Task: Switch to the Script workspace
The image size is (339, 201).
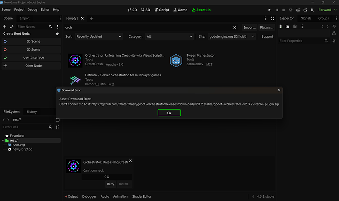Action: tap(161, 9)
